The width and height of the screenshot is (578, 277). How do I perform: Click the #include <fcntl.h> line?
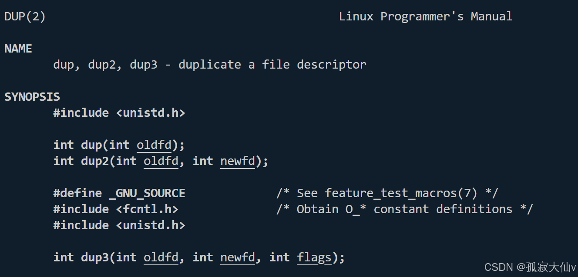click(x=116, y=209)
